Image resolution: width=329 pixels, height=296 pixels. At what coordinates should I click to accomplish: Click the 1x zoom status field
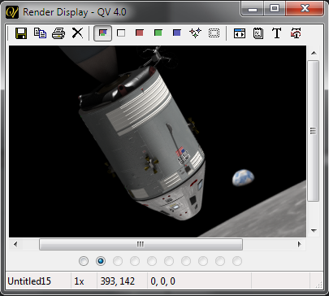coord(79,281)
